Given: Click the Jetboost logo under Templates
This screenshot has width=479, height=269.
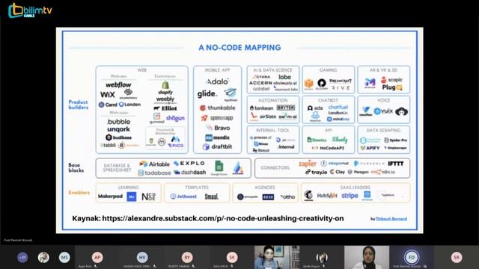Looking at the screenshot, I should 183,197.
